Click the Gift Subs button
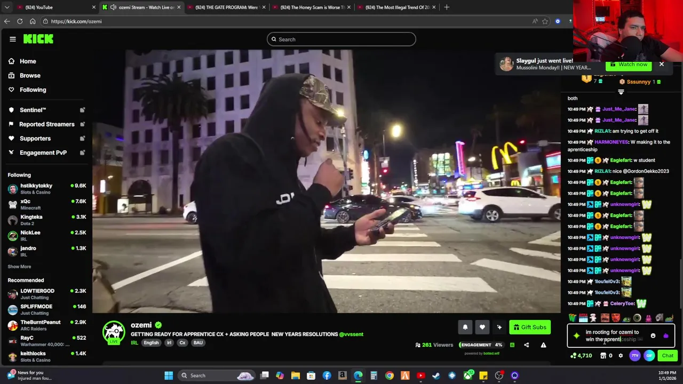 coord(530,327)
